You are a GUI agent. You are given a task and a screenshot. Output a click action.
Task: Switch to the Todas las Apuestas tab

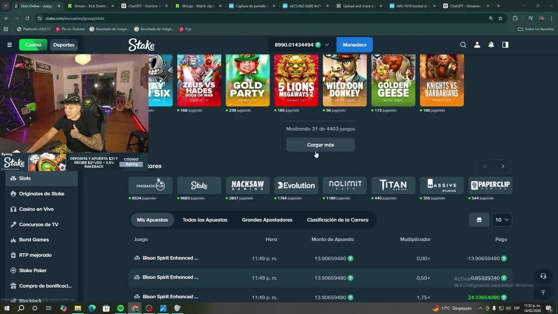(205, 220)
